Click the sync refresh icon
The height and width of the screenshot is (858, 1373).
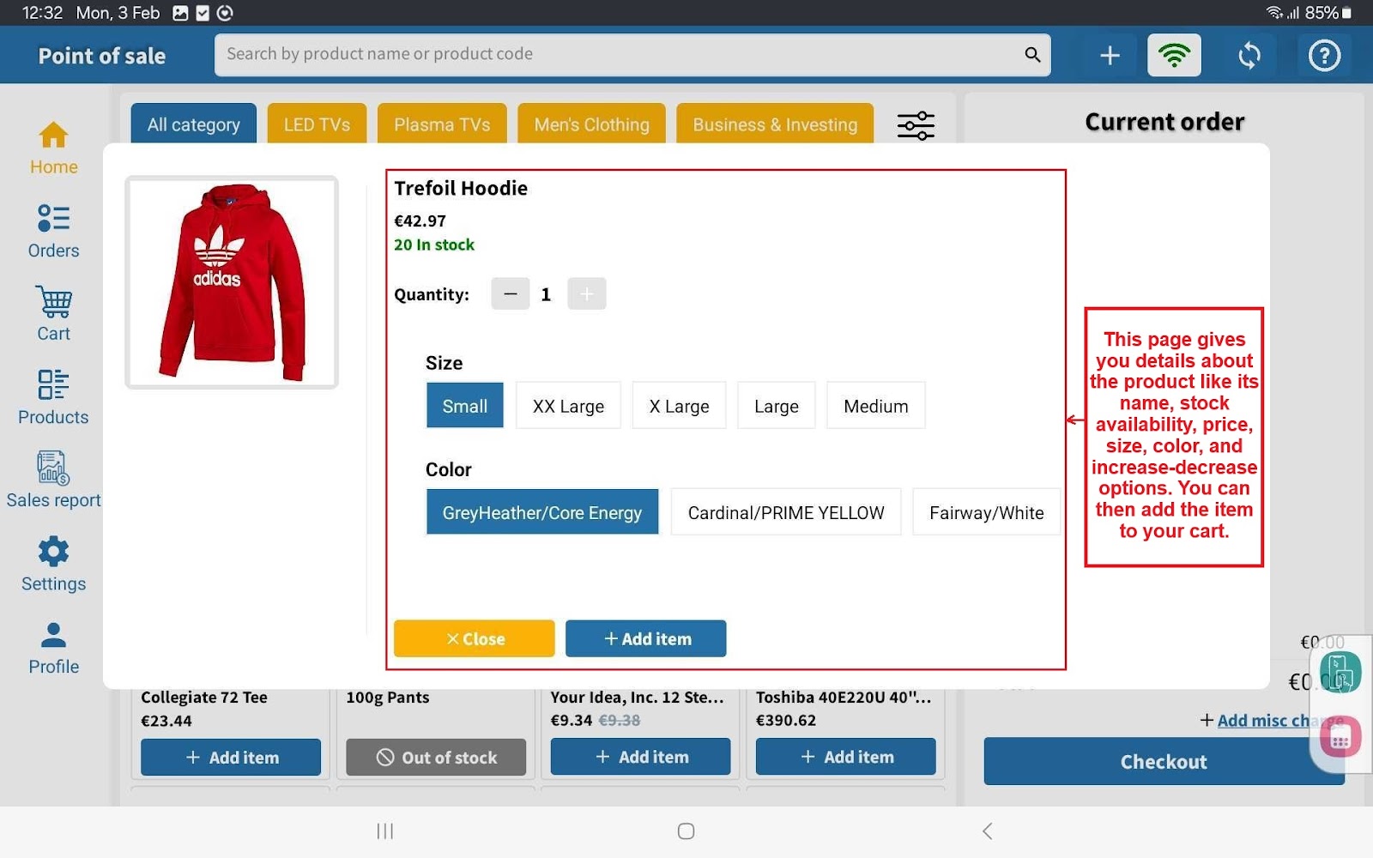pyautogui.click(x=1249, y=56)
